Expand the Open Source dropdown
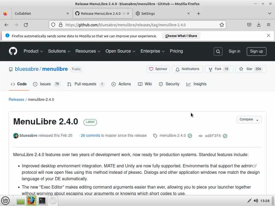 (x=121, y=51)
